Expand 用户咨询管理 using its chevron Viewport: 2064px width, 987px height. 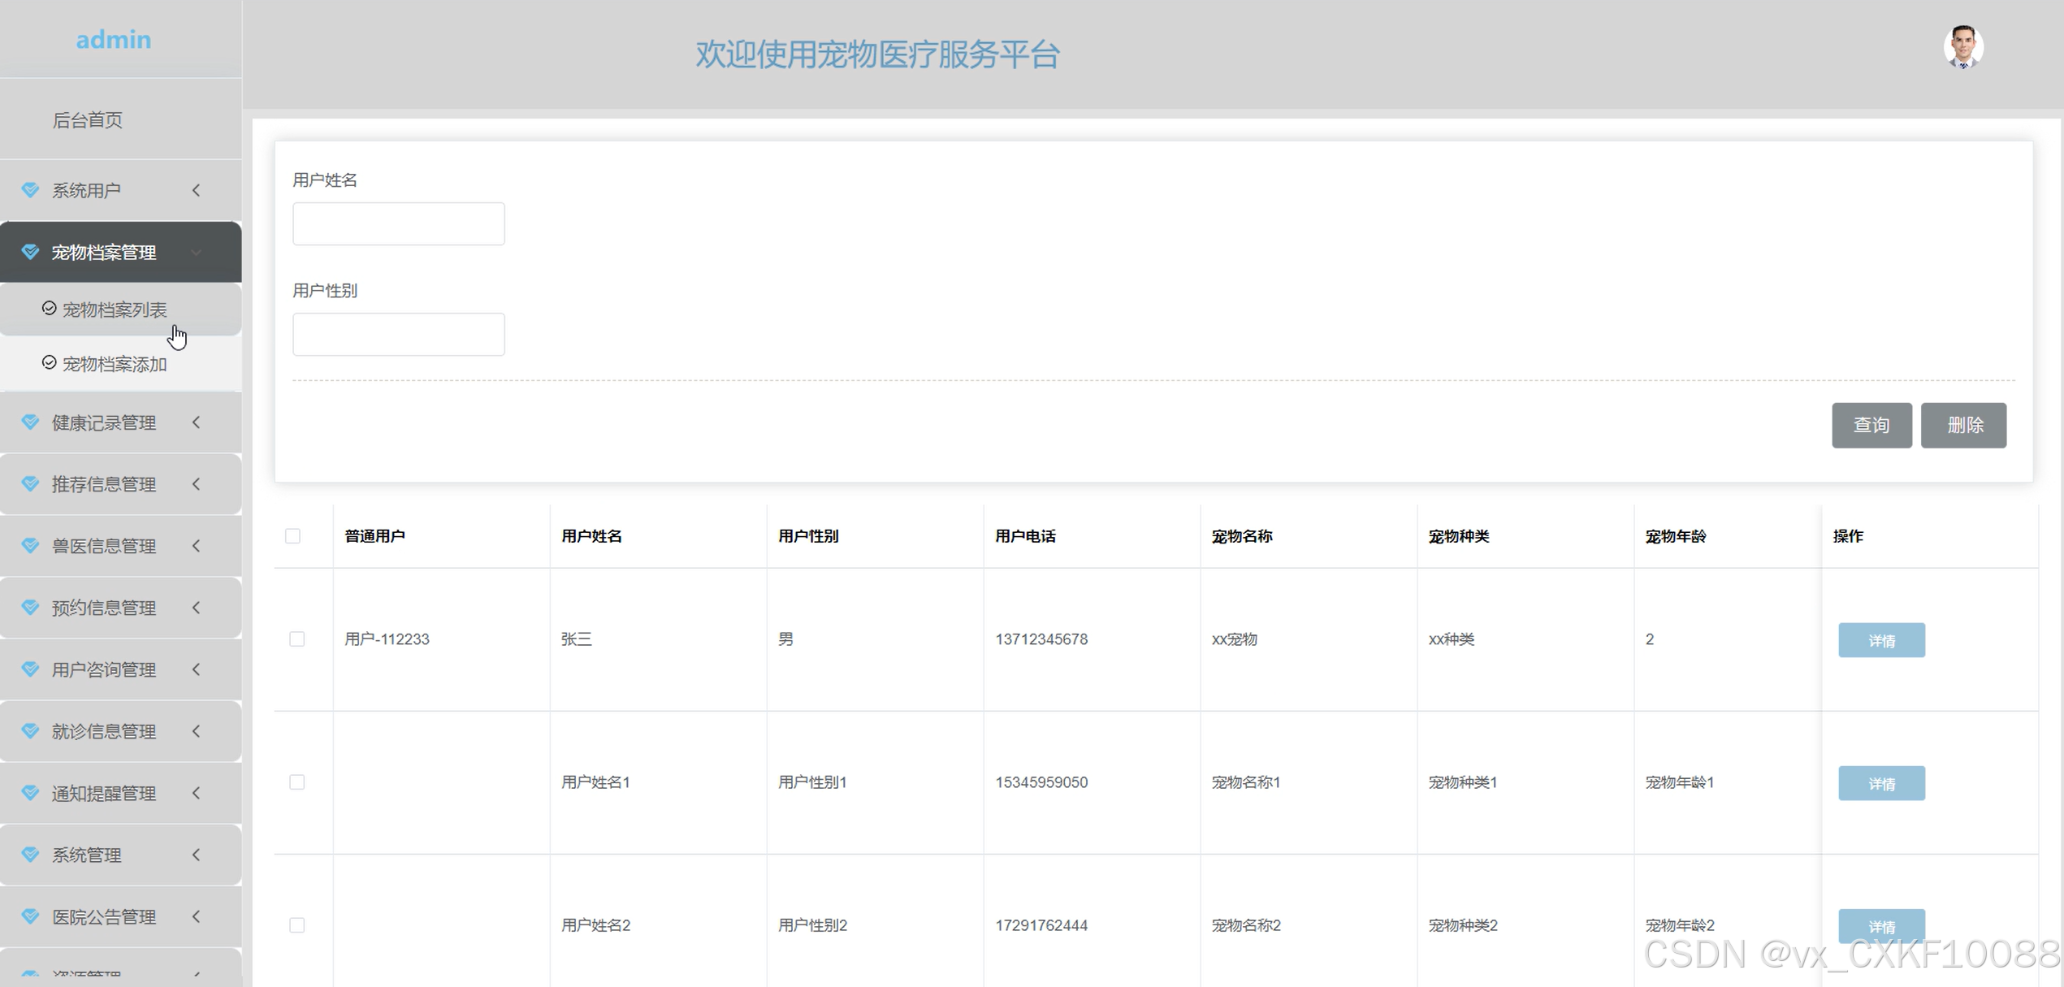coord(197,669)
